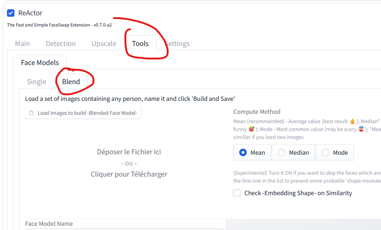Click the scary face emoji after Mode description
The width and height of the screenshot is (381, 230).
pyautogui.click(x=361, y=129)
